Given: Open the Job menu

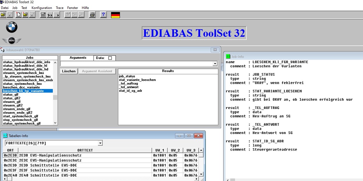Looking at the screenshot, I should click(15, 8).
